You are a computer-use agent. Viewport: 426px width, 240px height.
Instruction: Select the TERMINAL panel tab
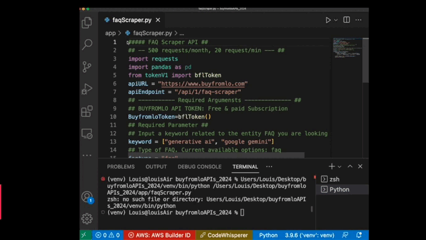click(x=245, y=167)
